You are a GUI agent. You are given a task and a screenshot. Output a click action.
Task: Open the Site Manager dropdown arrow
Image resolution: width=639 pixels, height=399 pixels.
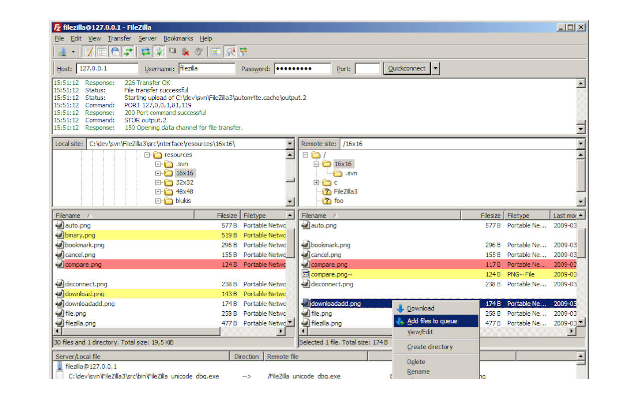tap(73, 51)
